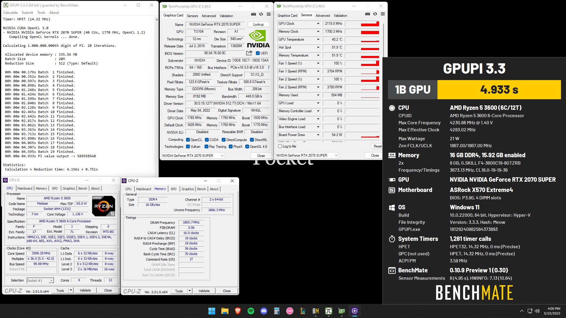Toggle Vulkan checkbox in GPU-Z
Screen dimensions: 566x318
pyautogui.click(x=188, y=147)
